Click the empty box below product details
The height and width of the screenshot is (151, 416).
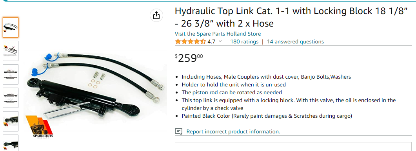(293, 146)
